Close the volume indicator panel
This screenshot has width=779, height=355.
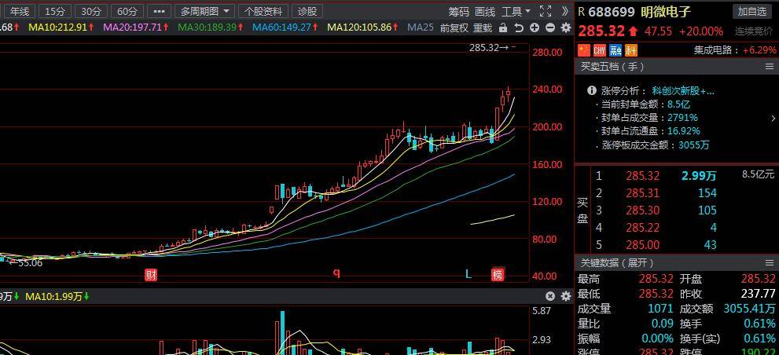pos(550,296)
